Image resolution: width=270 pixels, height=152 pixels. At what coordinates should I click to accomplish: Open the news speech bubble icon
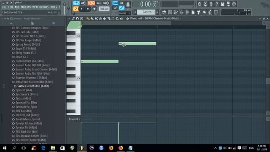click(x=234, y=4)
